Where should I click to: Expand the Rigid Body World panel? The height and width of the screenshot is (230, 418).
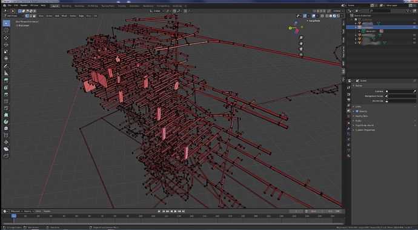(364, 125)
